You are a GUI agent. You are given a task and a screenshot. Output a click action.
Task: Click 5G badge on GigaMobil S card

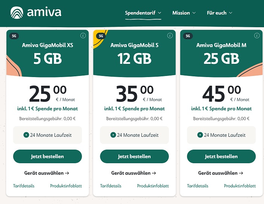pyautogui.click(x=101, y=36)
